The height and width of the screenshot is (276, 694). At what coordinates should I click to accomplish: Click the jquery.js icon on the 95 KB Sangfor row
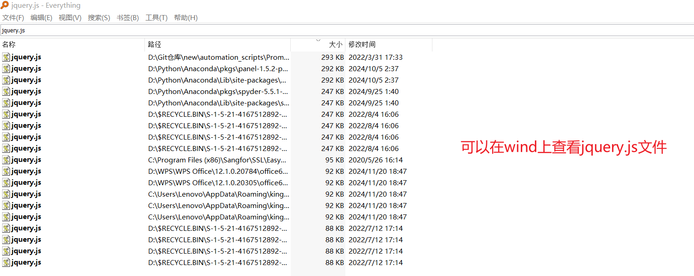(6, 160)
